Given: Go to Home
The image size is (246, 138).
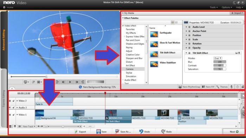Looking at the screenshot, I should [8, 7].
